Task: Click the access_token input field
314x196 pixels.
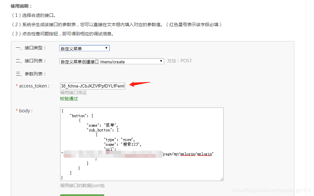Action: click(93, 86)
